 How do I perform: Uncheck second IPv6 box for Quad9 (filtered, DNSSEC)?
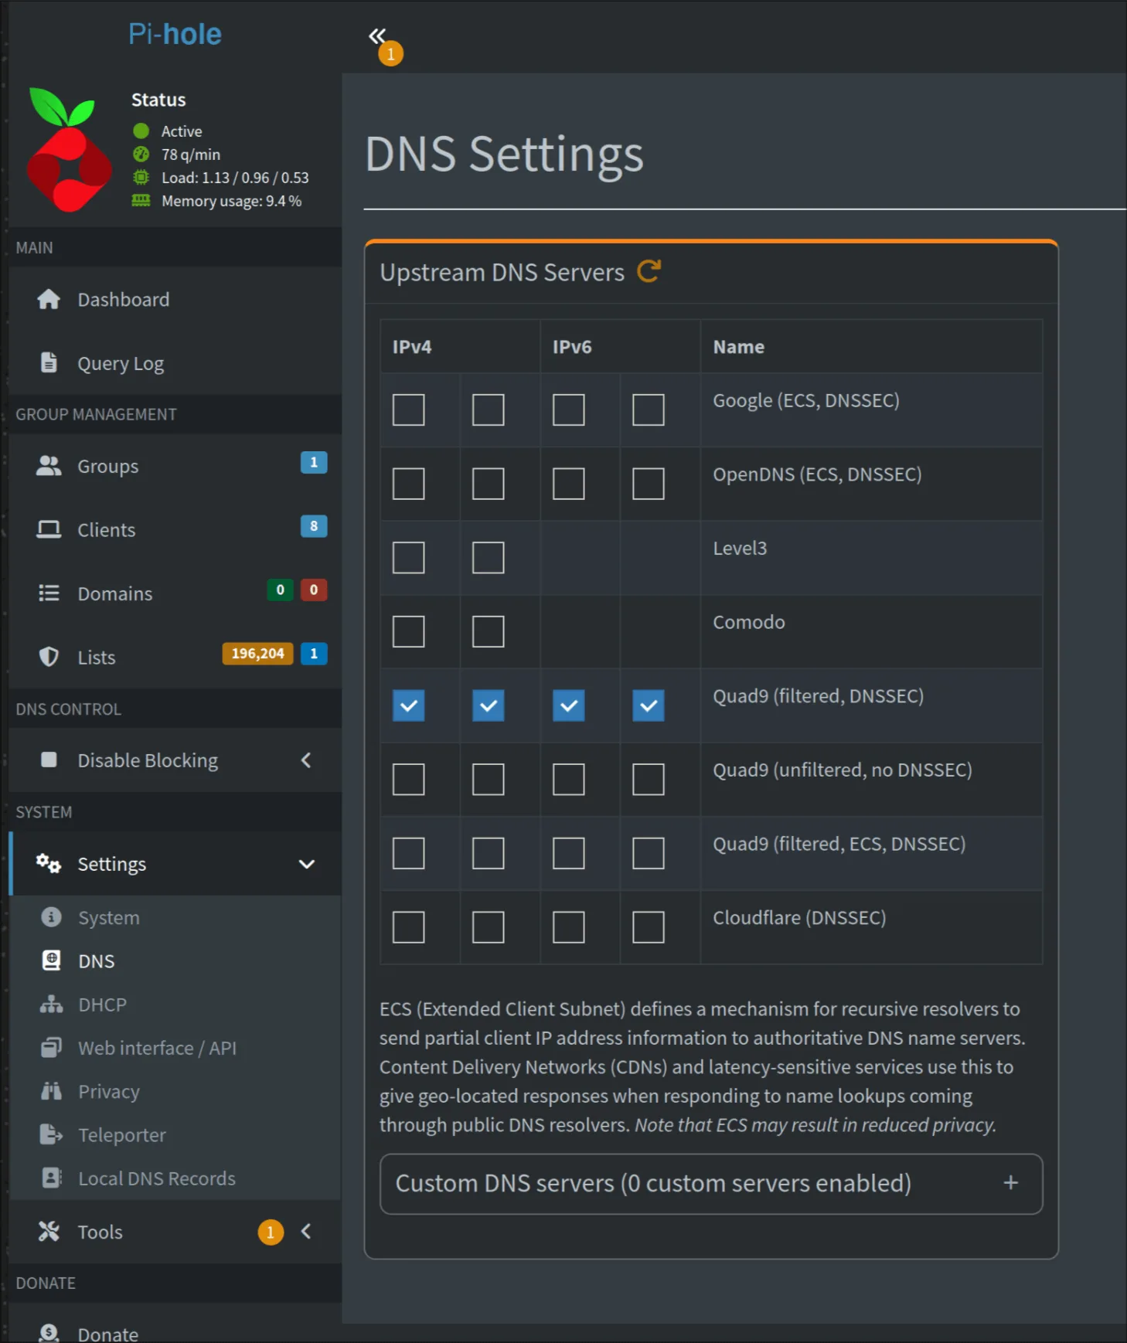[x=648, y=705]
